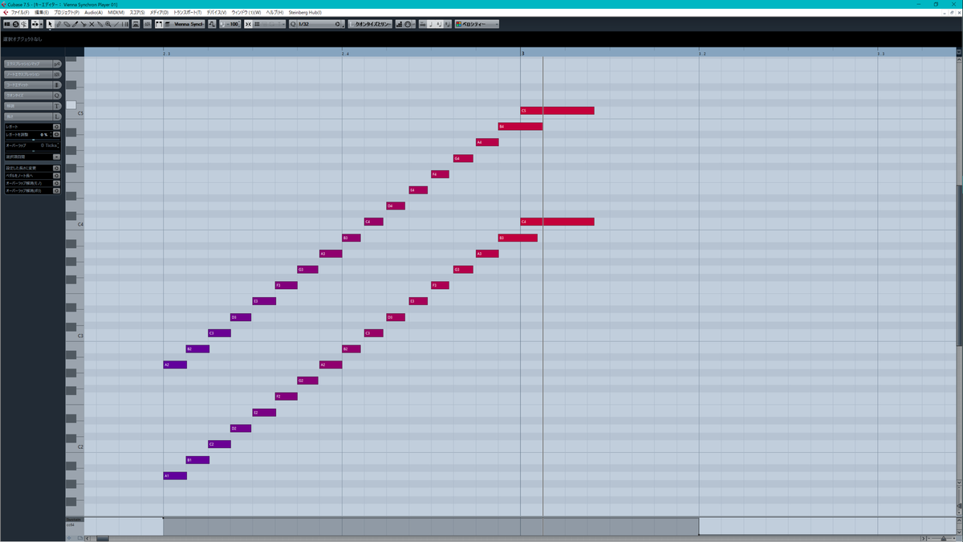The width and height of the screenshot is (963, 542).
Task: Toggle the Snap on/off button
Action: [248, 24]
